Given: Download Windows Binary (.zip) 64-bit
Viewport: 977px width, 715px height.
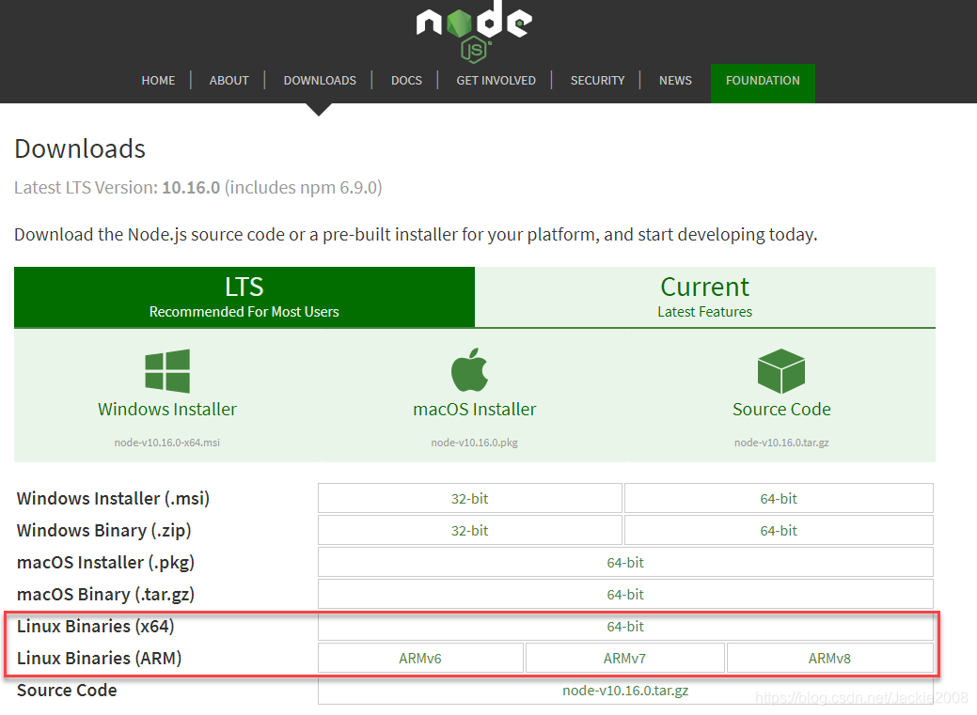Looking at the screenshot, I should coord(779,531).
